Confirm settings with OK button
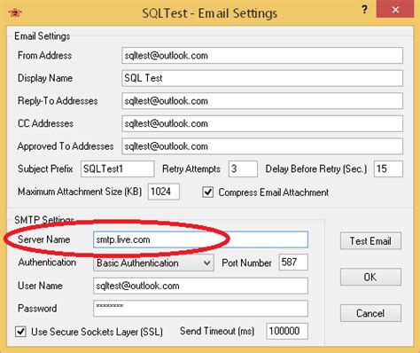Screen dimensions: 420x353 [370, 277]
